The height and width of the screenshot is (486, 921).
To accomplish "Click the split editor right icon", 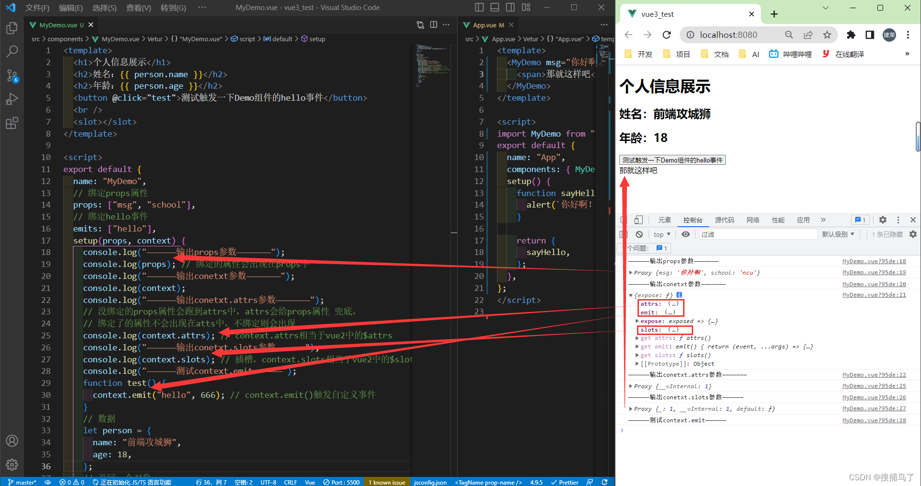I will point(434,25).
